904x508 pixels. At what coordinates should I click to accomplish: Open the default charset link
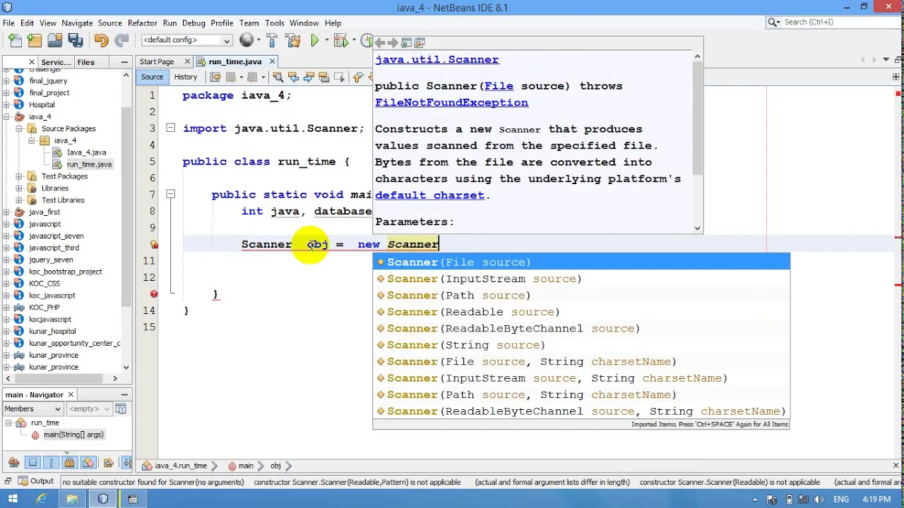tap(429, 195)
